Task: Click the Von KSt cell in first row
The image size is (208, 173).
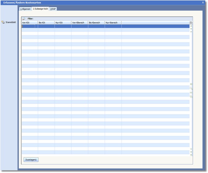Action: [29, 26]
